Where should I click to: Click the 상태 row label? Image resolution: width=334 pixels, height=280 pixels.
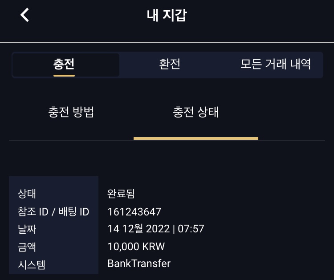[x=27, y=194]
